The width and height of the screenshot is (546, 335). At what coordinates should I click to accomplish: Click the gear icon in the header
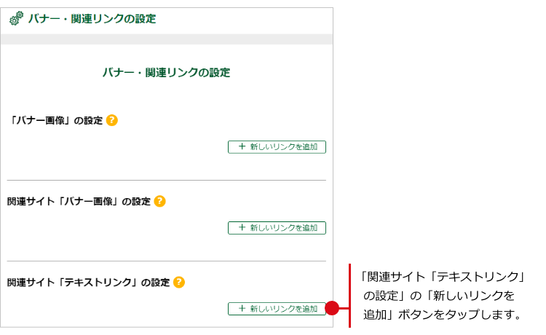[16, 20]
